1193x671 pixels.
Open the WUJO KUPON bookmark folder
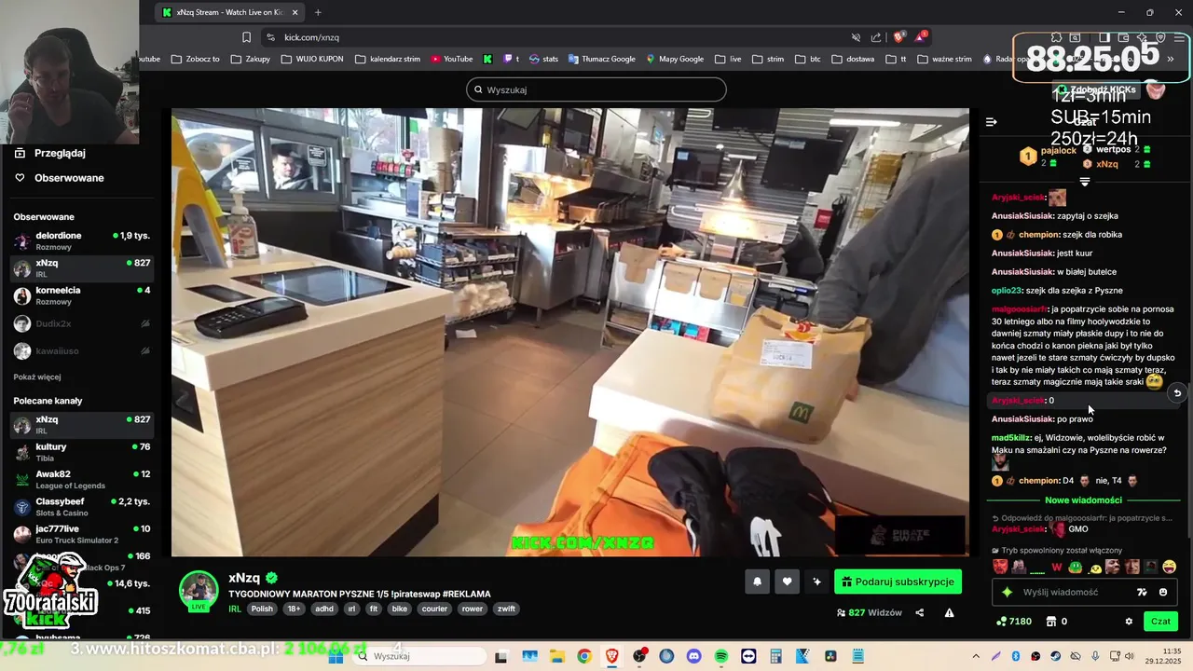tap(311, 59)
